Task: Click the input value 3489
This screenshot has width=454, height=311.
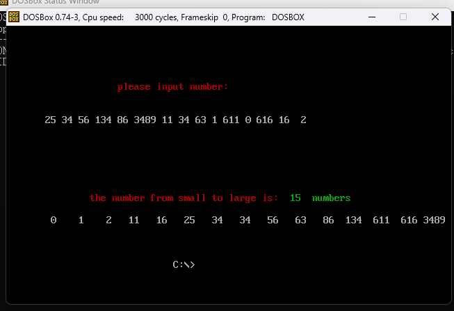Action: pos(145,120)
